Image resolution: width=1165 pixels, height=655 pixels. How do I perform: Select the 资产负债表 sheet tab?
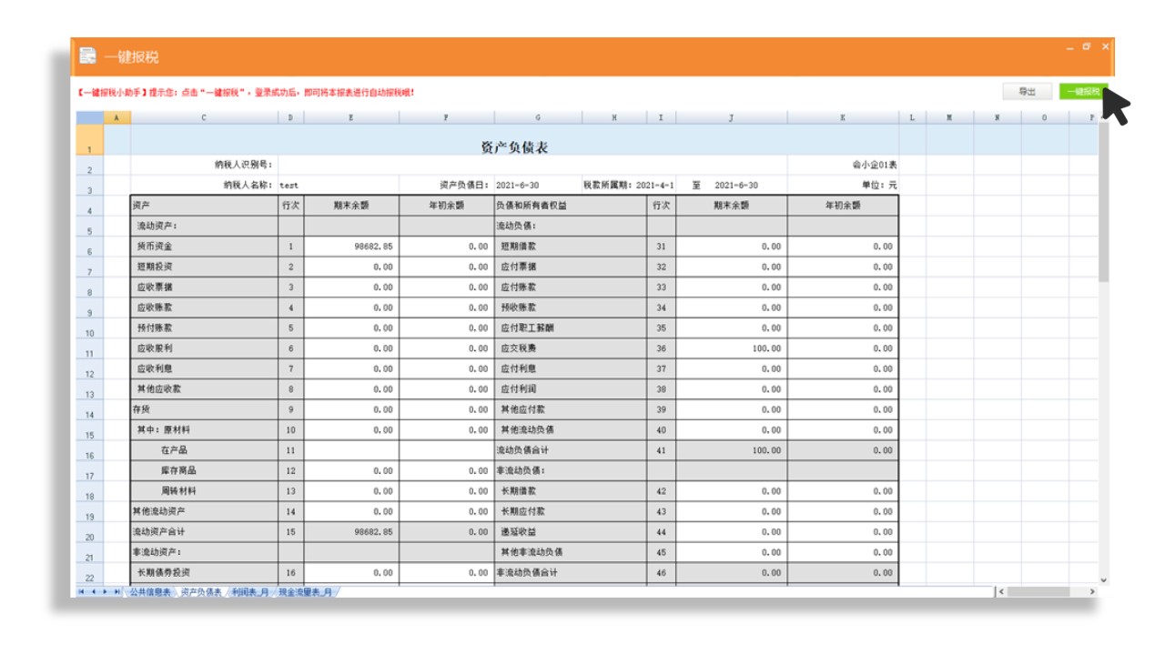[x=201, y=592]
